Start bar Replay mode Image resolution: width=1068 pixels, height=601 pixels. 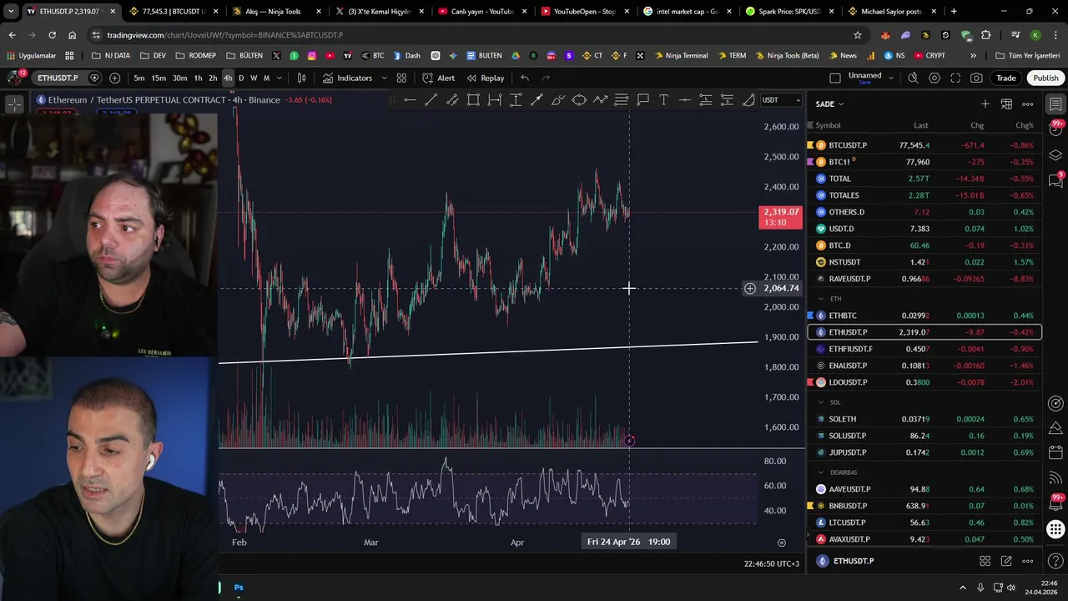pos(485,78)
